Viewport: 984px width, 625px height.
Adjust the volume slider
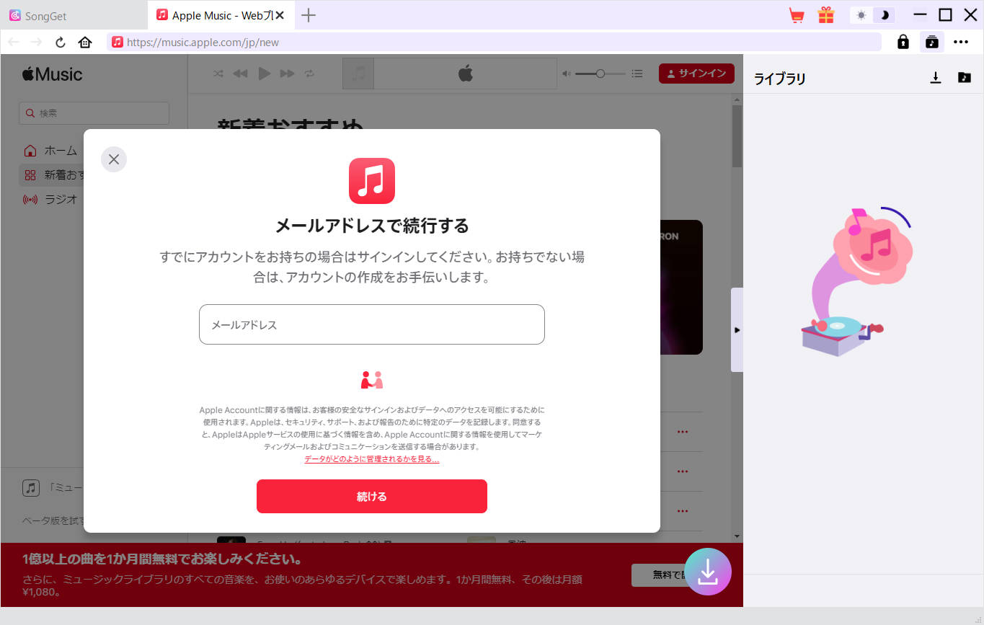[600, 73]
